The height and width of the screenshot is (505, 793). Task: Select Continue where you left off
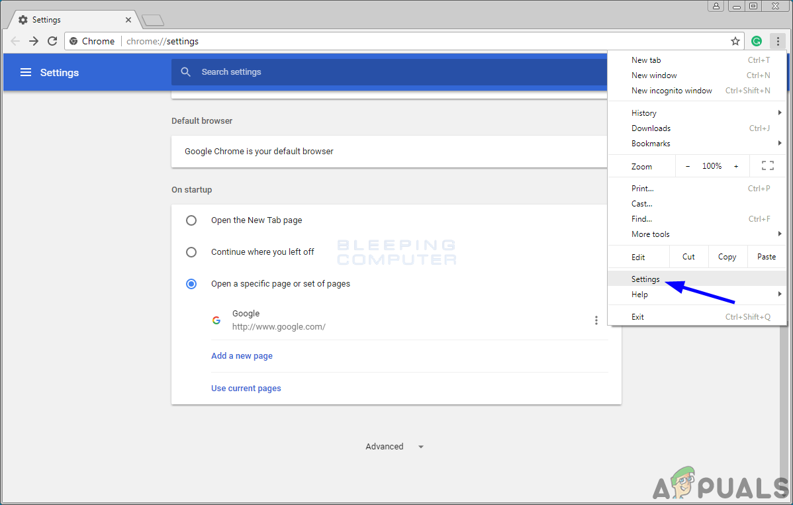191,252
